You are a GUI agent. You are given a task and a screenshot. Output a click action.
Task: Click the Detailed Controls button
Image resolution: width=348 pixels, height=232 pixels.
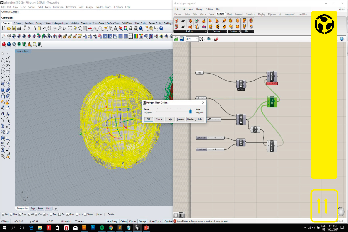pyautogui.click(x=195, y=119)
